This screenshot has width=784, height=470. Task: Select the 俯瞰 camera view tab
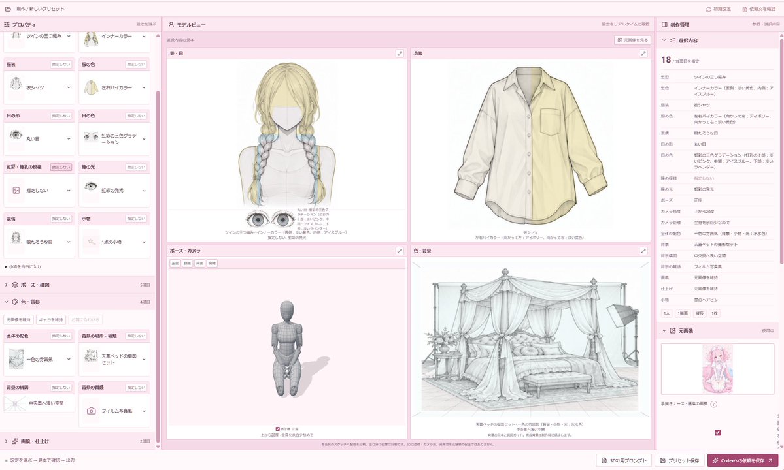pyautogui.click(x=212, y=264)
